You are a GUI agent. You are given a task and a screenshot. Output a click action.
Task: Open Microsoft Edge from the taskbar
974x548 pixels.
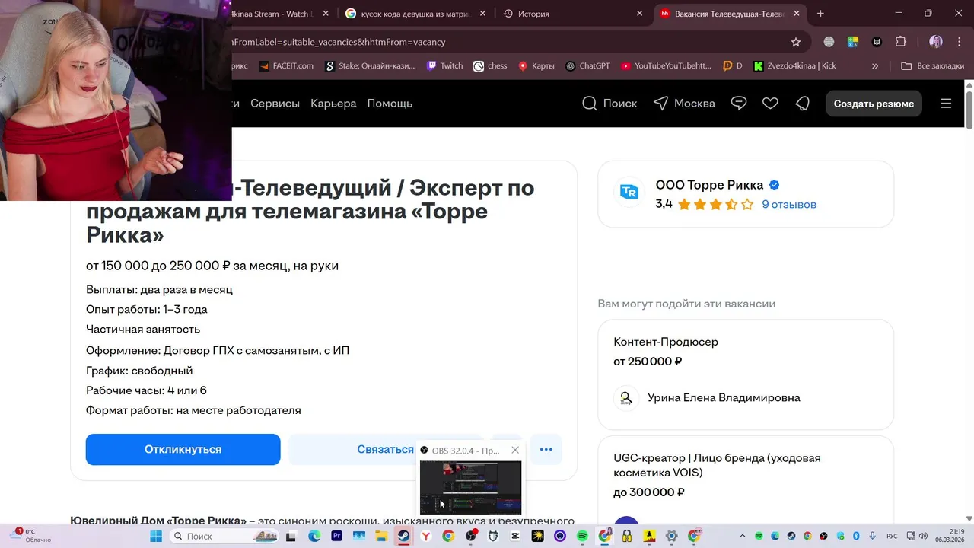coord(314,537)
